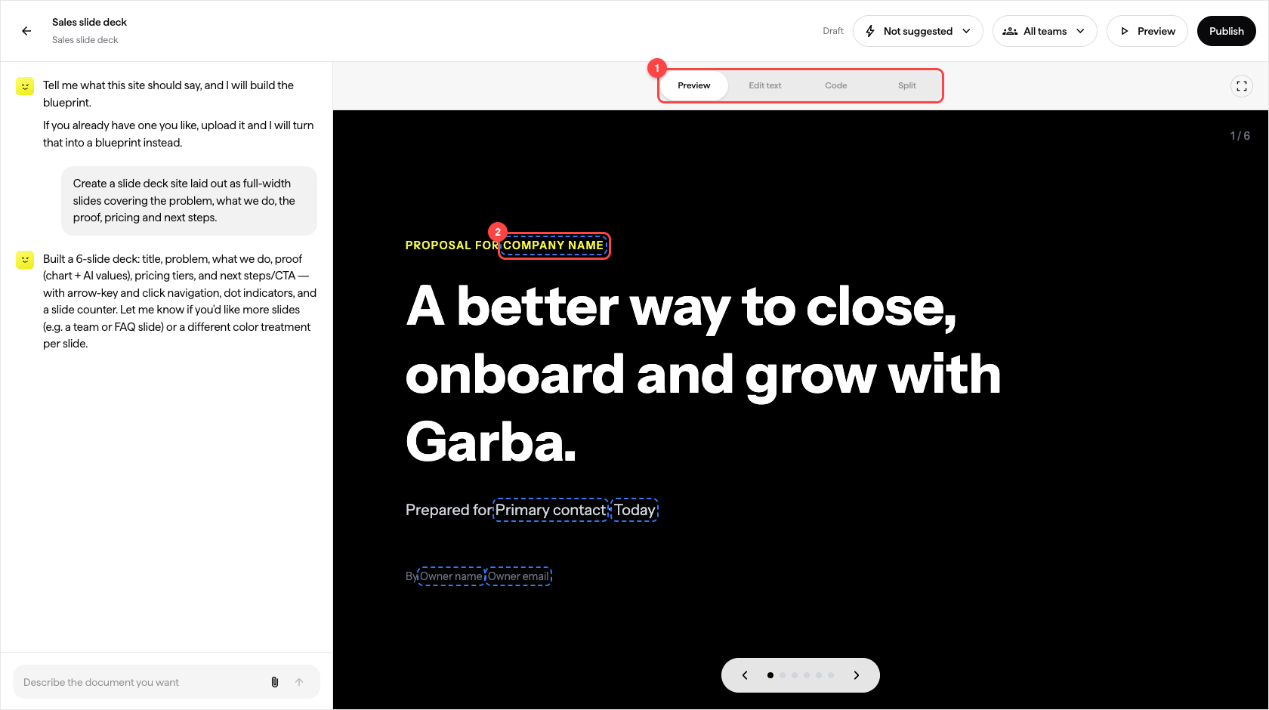
Task: Jump to slide 5 via the dot indicator
Action: click(819, 675)
